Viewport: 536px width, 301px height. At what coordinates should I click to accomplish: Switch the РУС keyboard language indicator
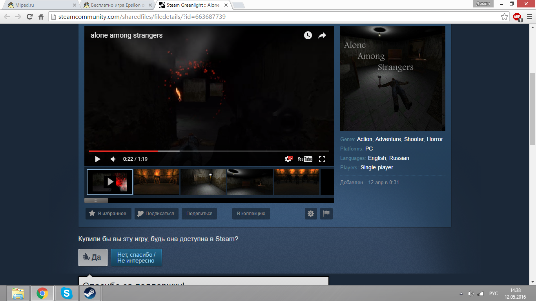point(494,294)
